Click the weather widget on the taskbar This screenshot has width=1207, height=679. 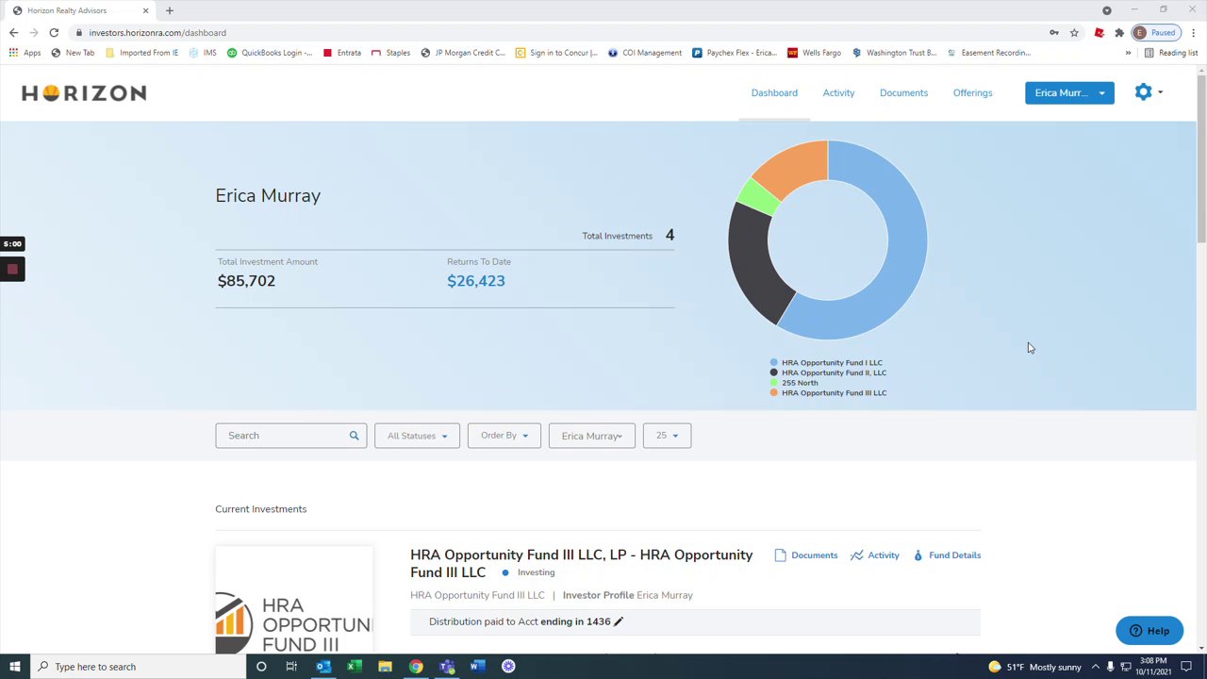[1034, 667]
